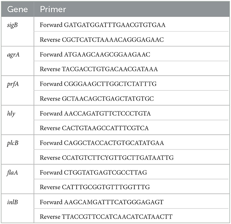
Task: Click the Gene column header
Action: coord(18,9)
